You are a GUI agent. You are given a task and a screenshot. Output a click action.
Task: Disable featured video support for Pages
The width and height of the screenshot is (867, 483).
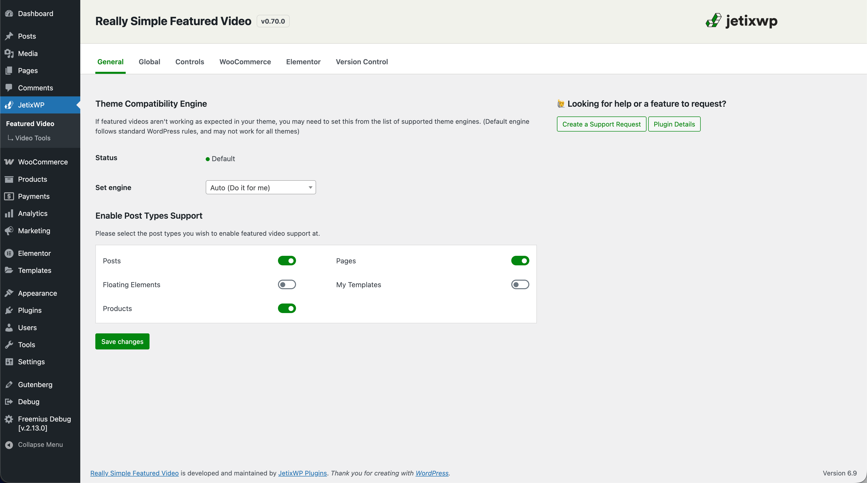(520, 260)
